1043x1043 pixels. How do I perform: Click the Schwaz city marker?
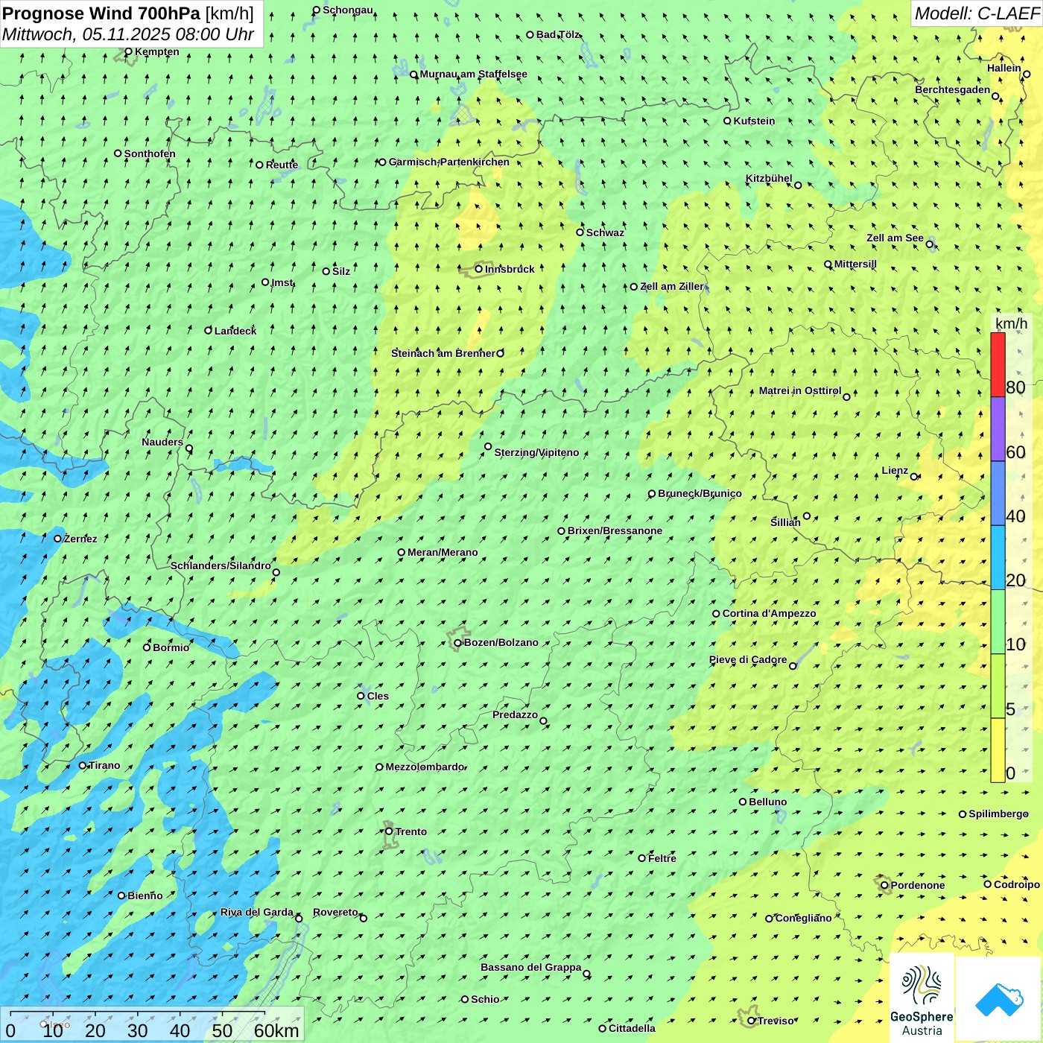[580, 232]
